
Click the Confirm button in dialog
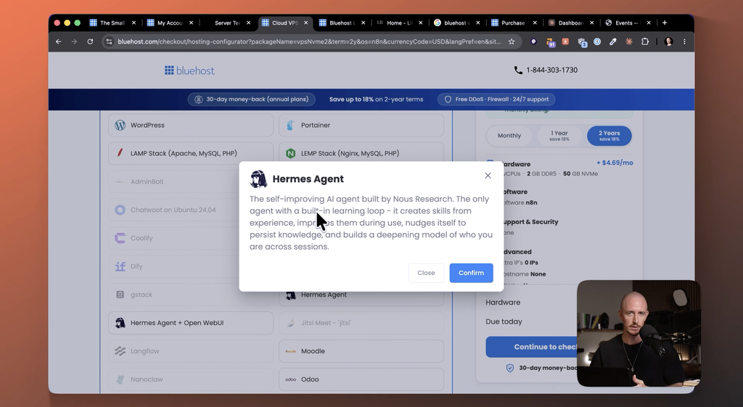pyautogui.click(x=471, y=273)
